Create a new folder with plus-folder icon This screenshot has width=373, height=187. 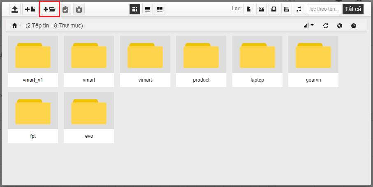coord(49,9)
